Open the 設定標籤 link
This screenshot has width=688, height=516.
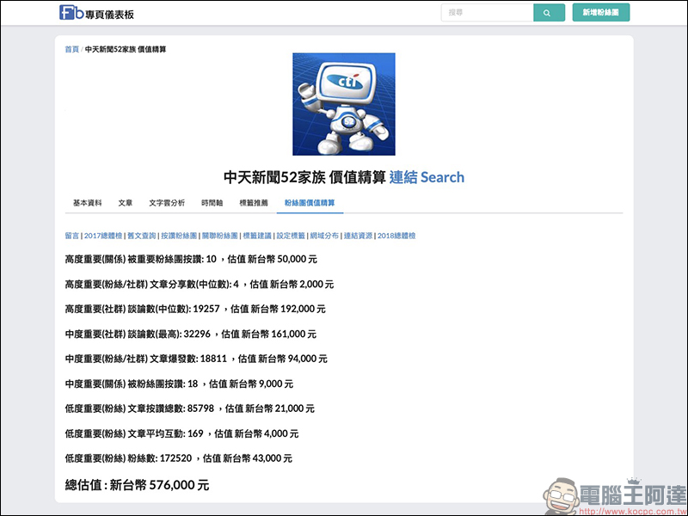pyautogui.click(x=291, y=236)
